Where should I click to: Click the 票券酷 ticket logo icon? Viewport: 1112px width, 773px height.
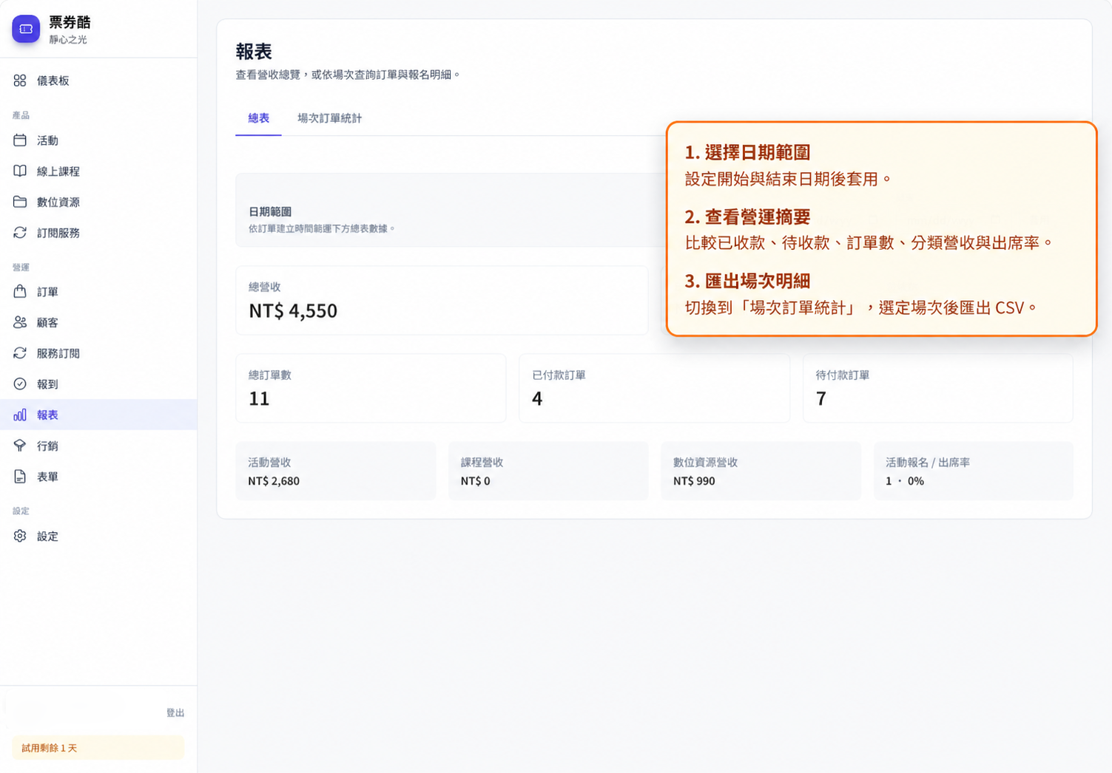point(26,29)
